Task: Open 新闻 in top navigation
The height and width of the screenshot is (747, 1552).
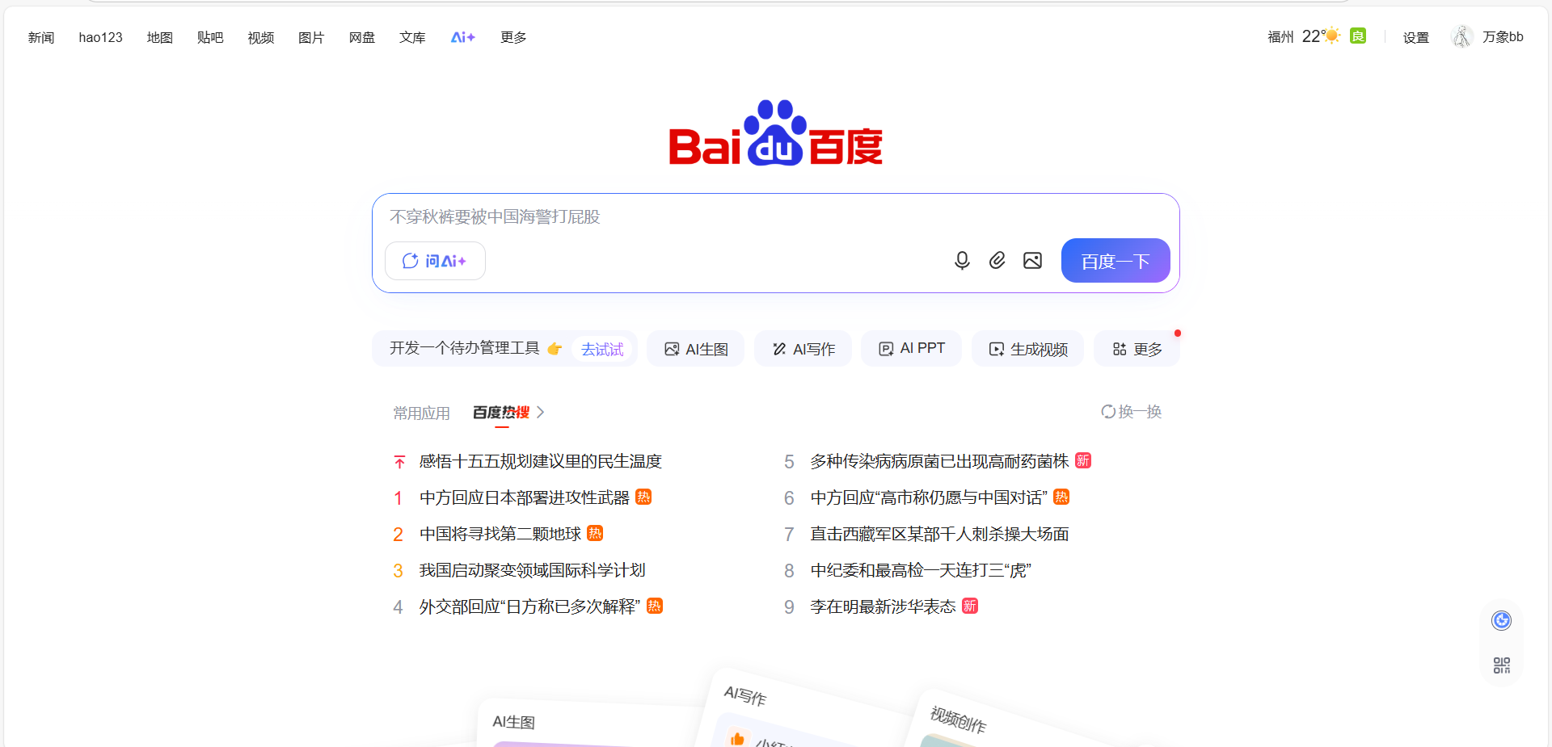Action: 41,37
